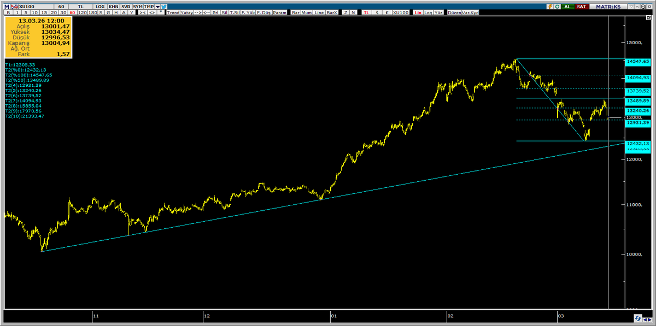
Task: Select the Prl parallel line tool
Action: coord(215,13)
